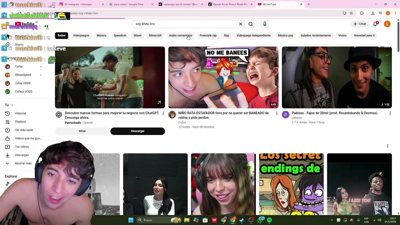The width and height of the screenshot is (400, 225).
Task: Start voice search with the microphone icon
Action: coord(265,24)
